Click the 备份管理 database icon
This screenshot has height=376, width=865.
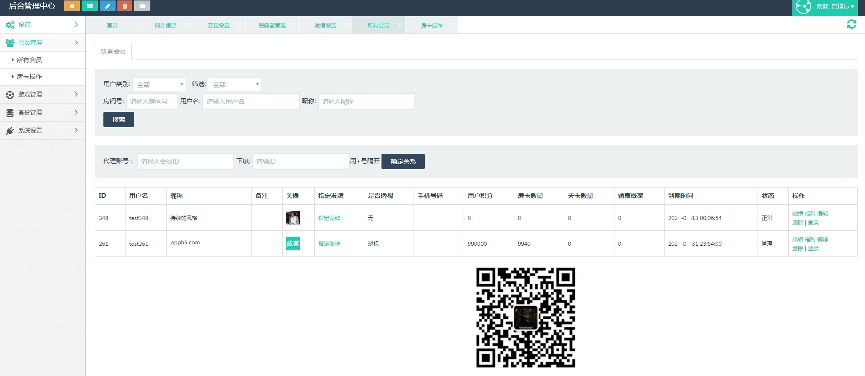point(10,113)
